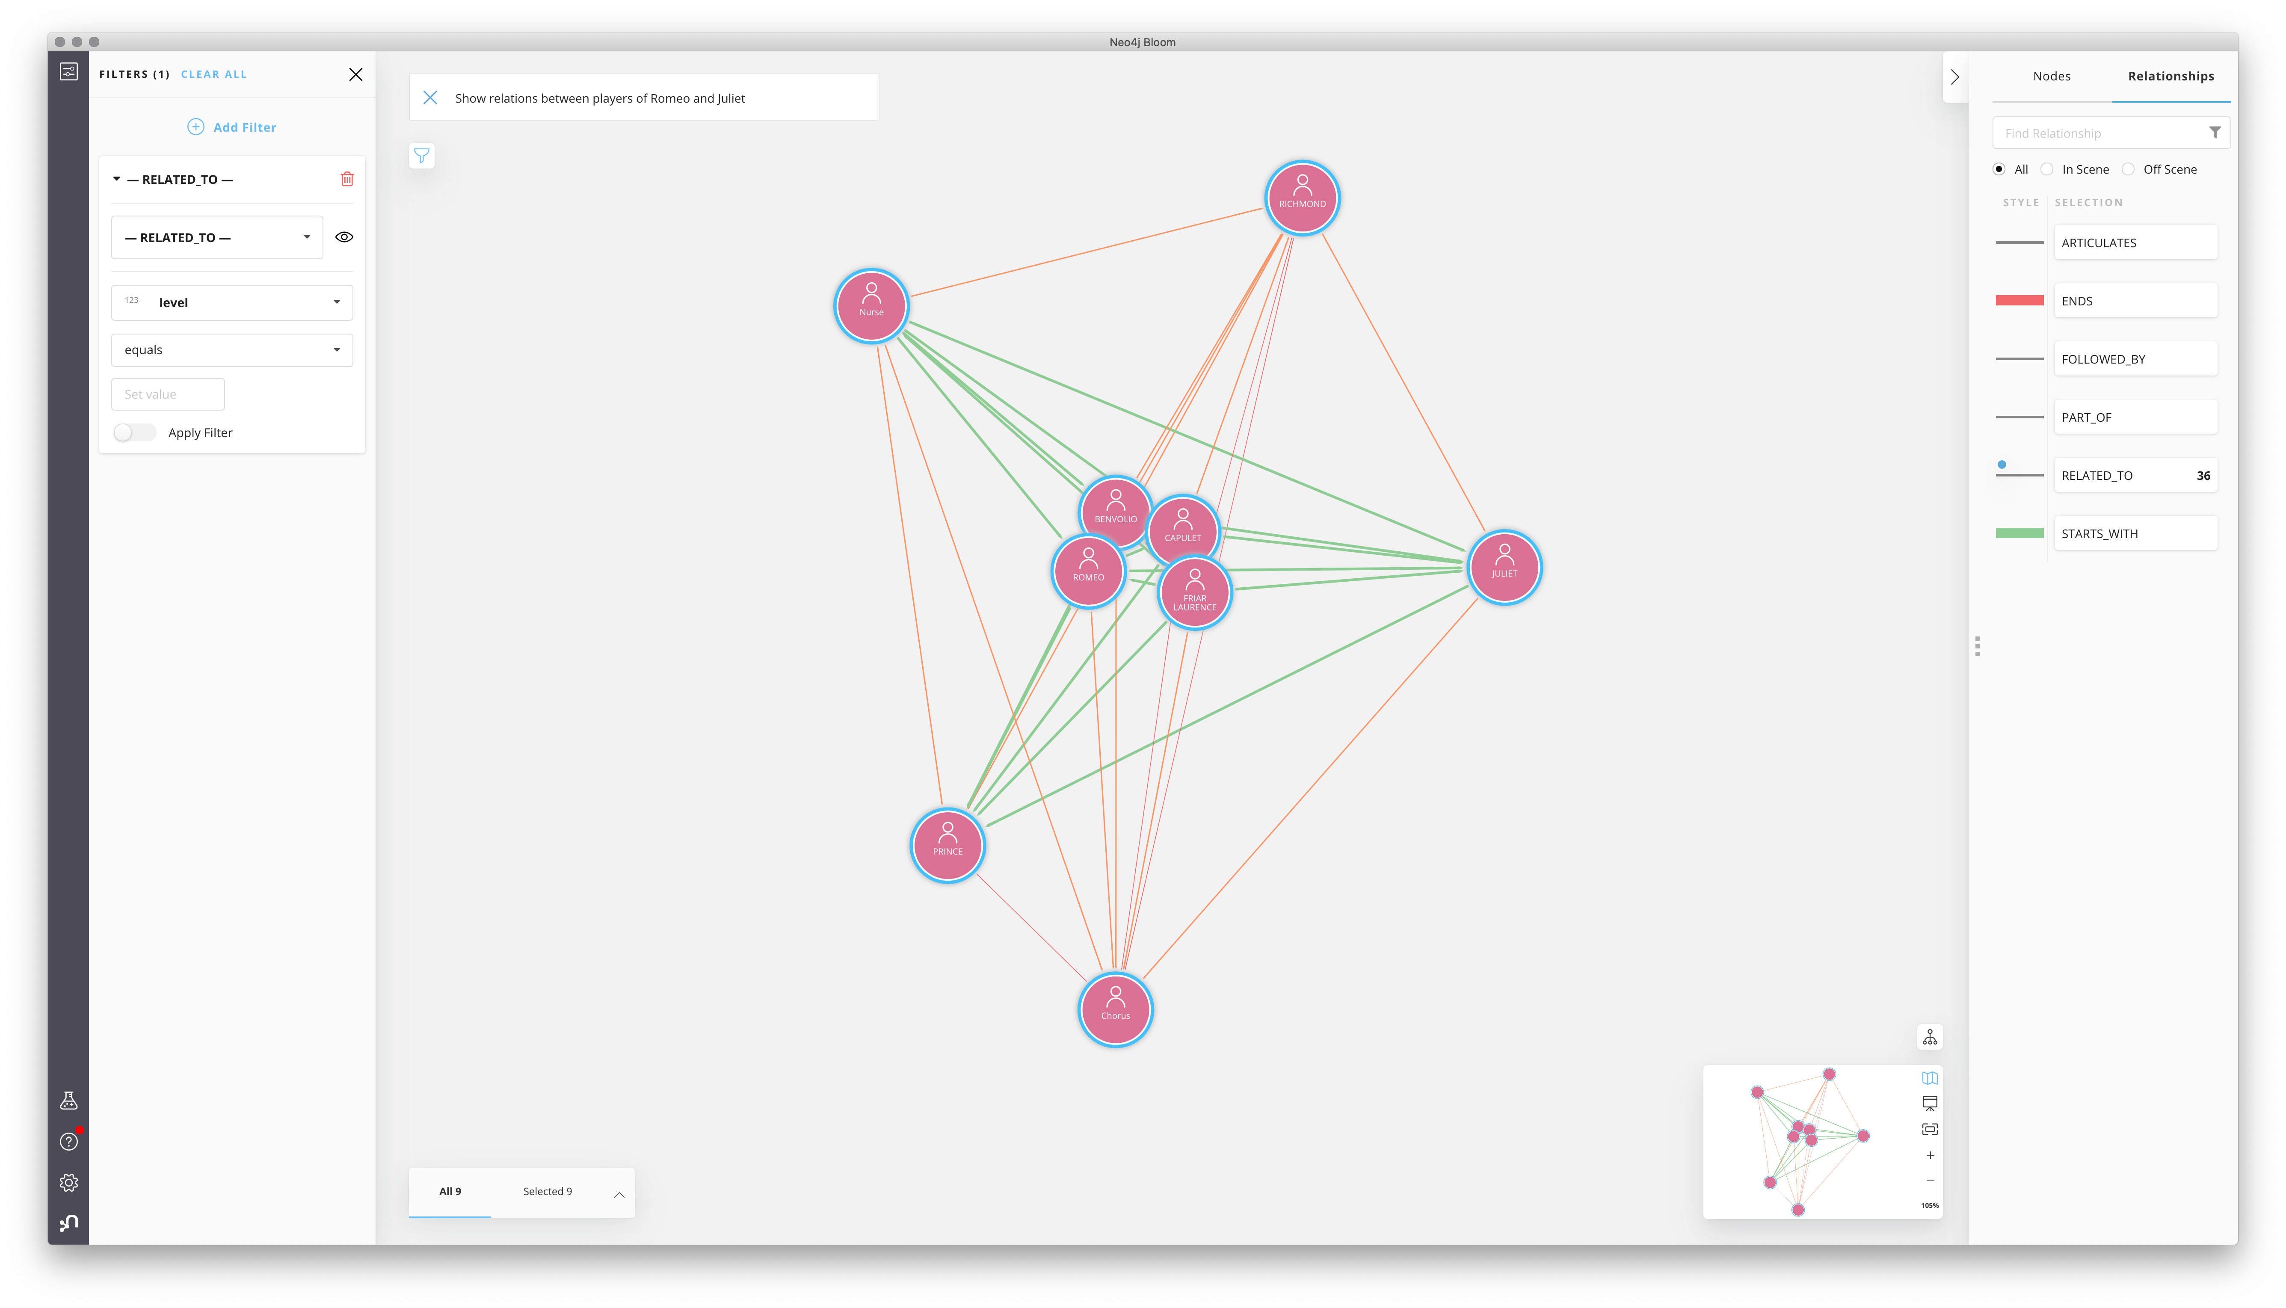Click the panel resize dotted handle
This screenshot has width=2286, height=1308.
click(x=1977, y=647)
